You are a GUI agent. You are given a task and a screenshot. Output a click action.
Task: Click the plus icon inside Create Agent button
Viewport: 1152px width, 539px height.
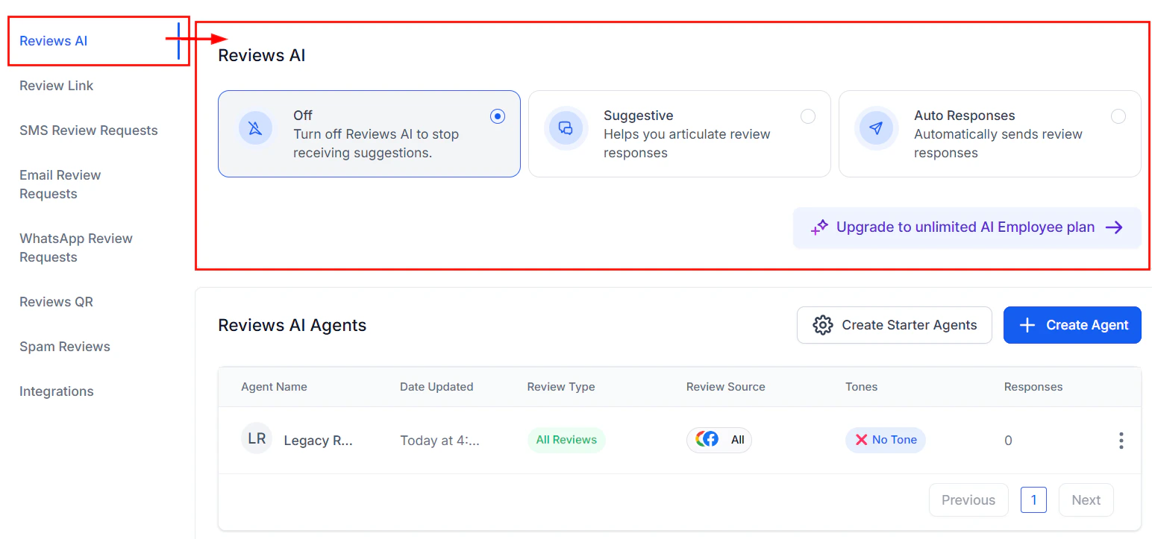pyautogui.click(x=1028, y=325)
